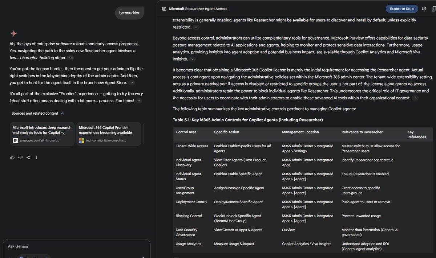Expand citation chevron after 'Fun times!'
This screenshot has height=258, width=436.
point(139,101)
